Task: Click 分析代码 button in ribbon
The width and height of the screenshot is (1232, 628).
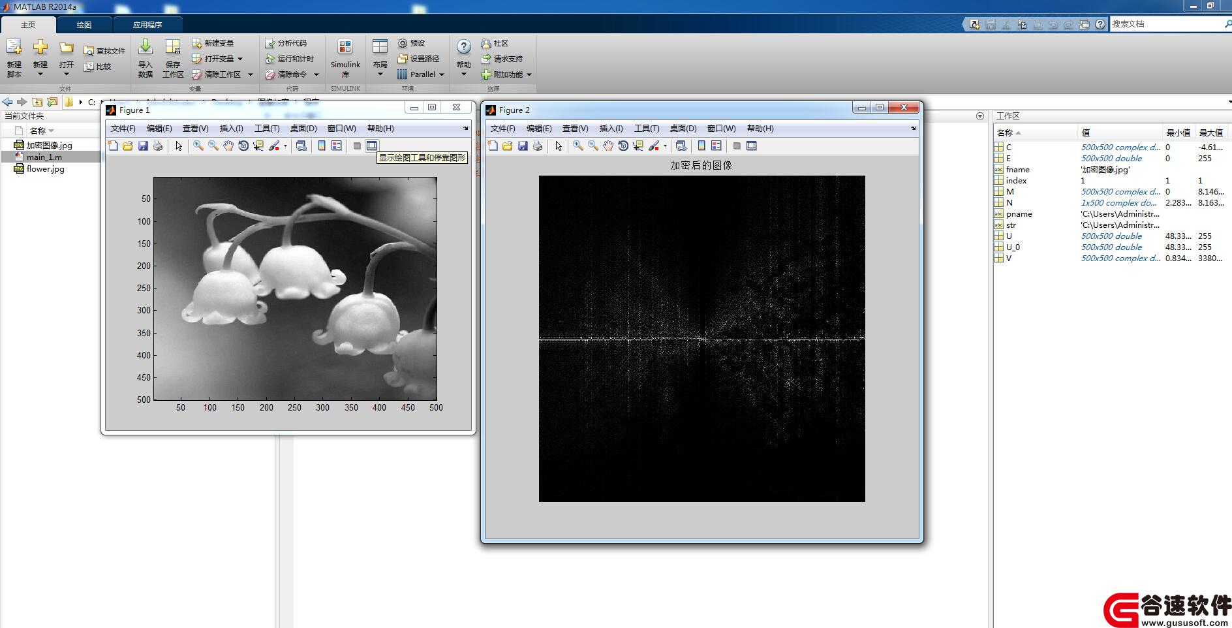Action: click(286, 43)
